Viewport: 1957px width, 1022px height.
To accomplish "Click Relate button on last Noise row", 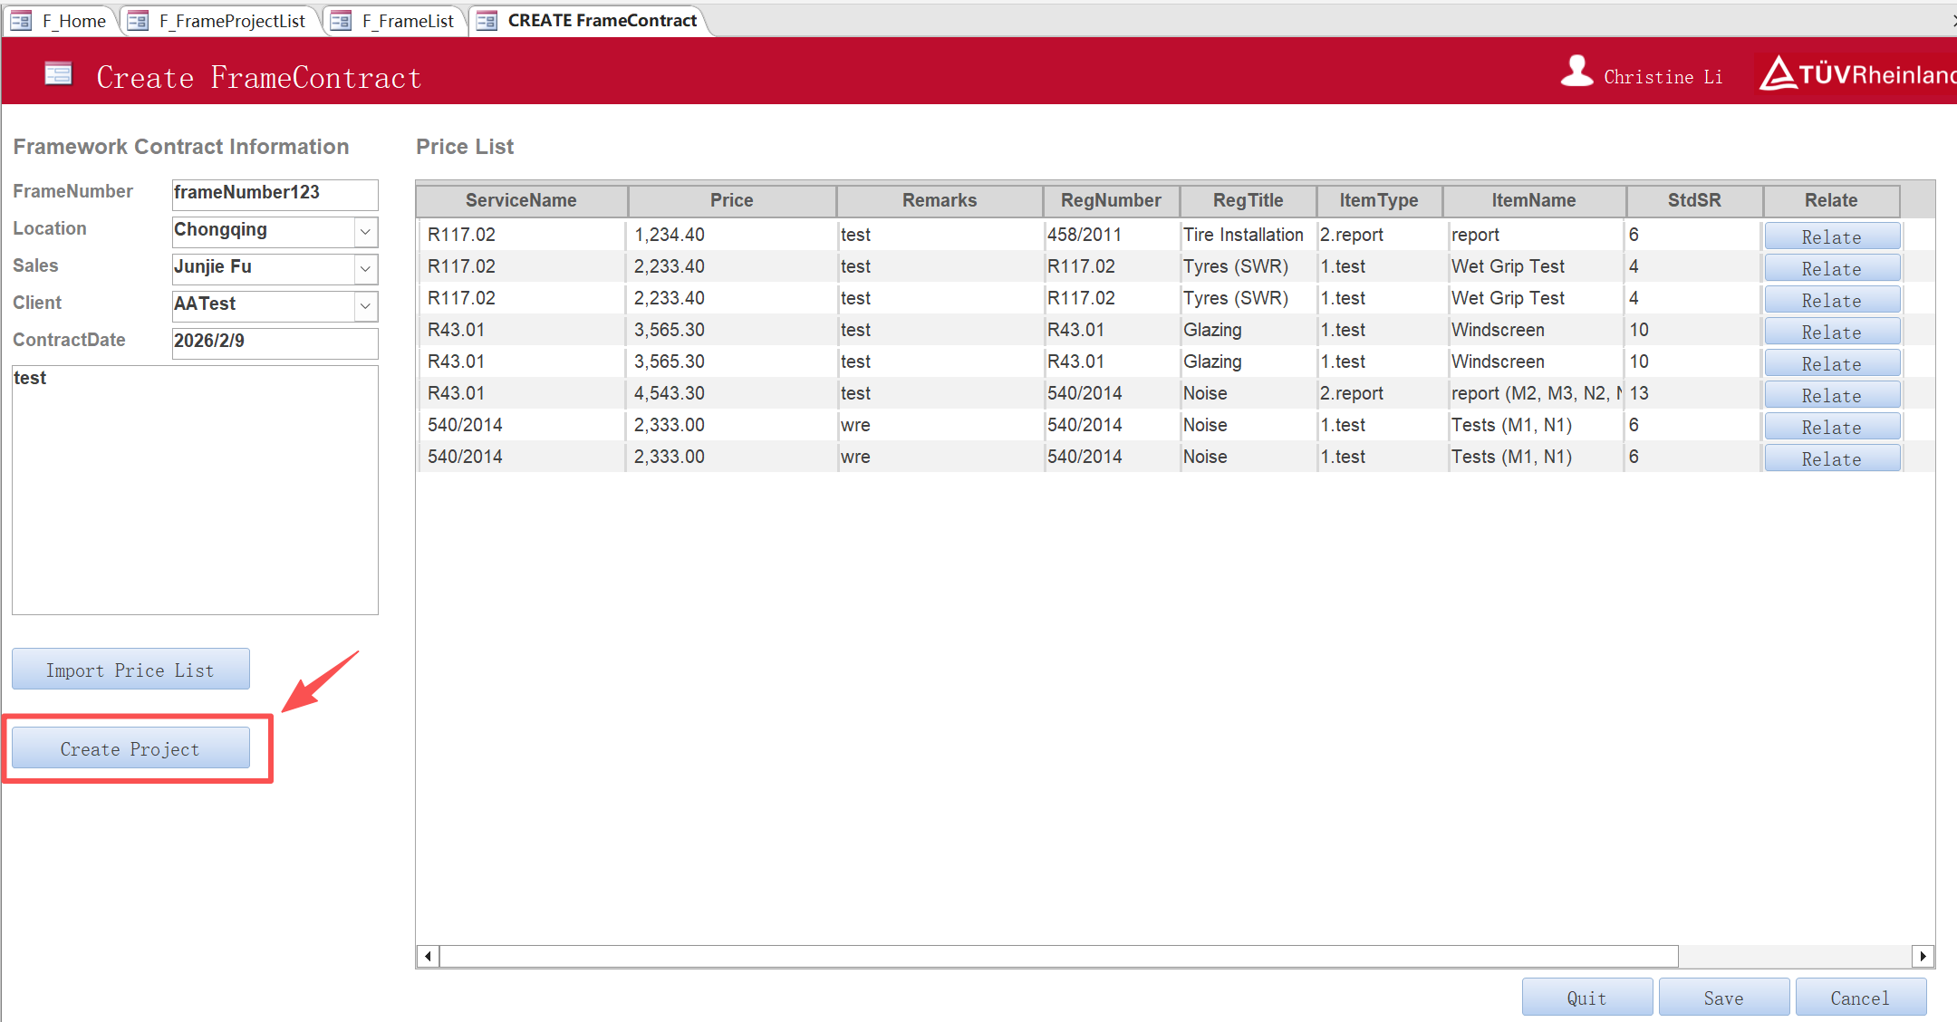I will pyautogui.click(x=1831, y=458).
